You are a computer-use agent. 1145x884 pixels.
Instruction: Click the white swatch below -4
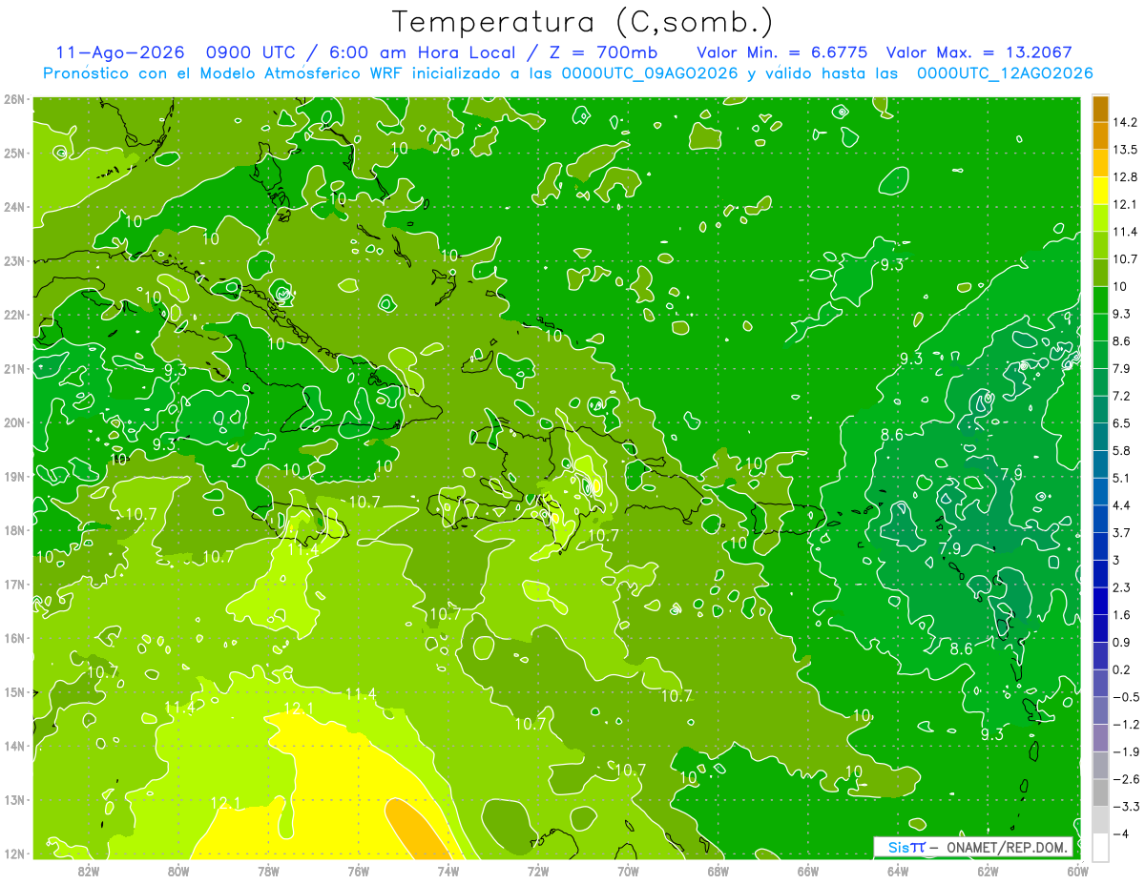click(1100, 846)
